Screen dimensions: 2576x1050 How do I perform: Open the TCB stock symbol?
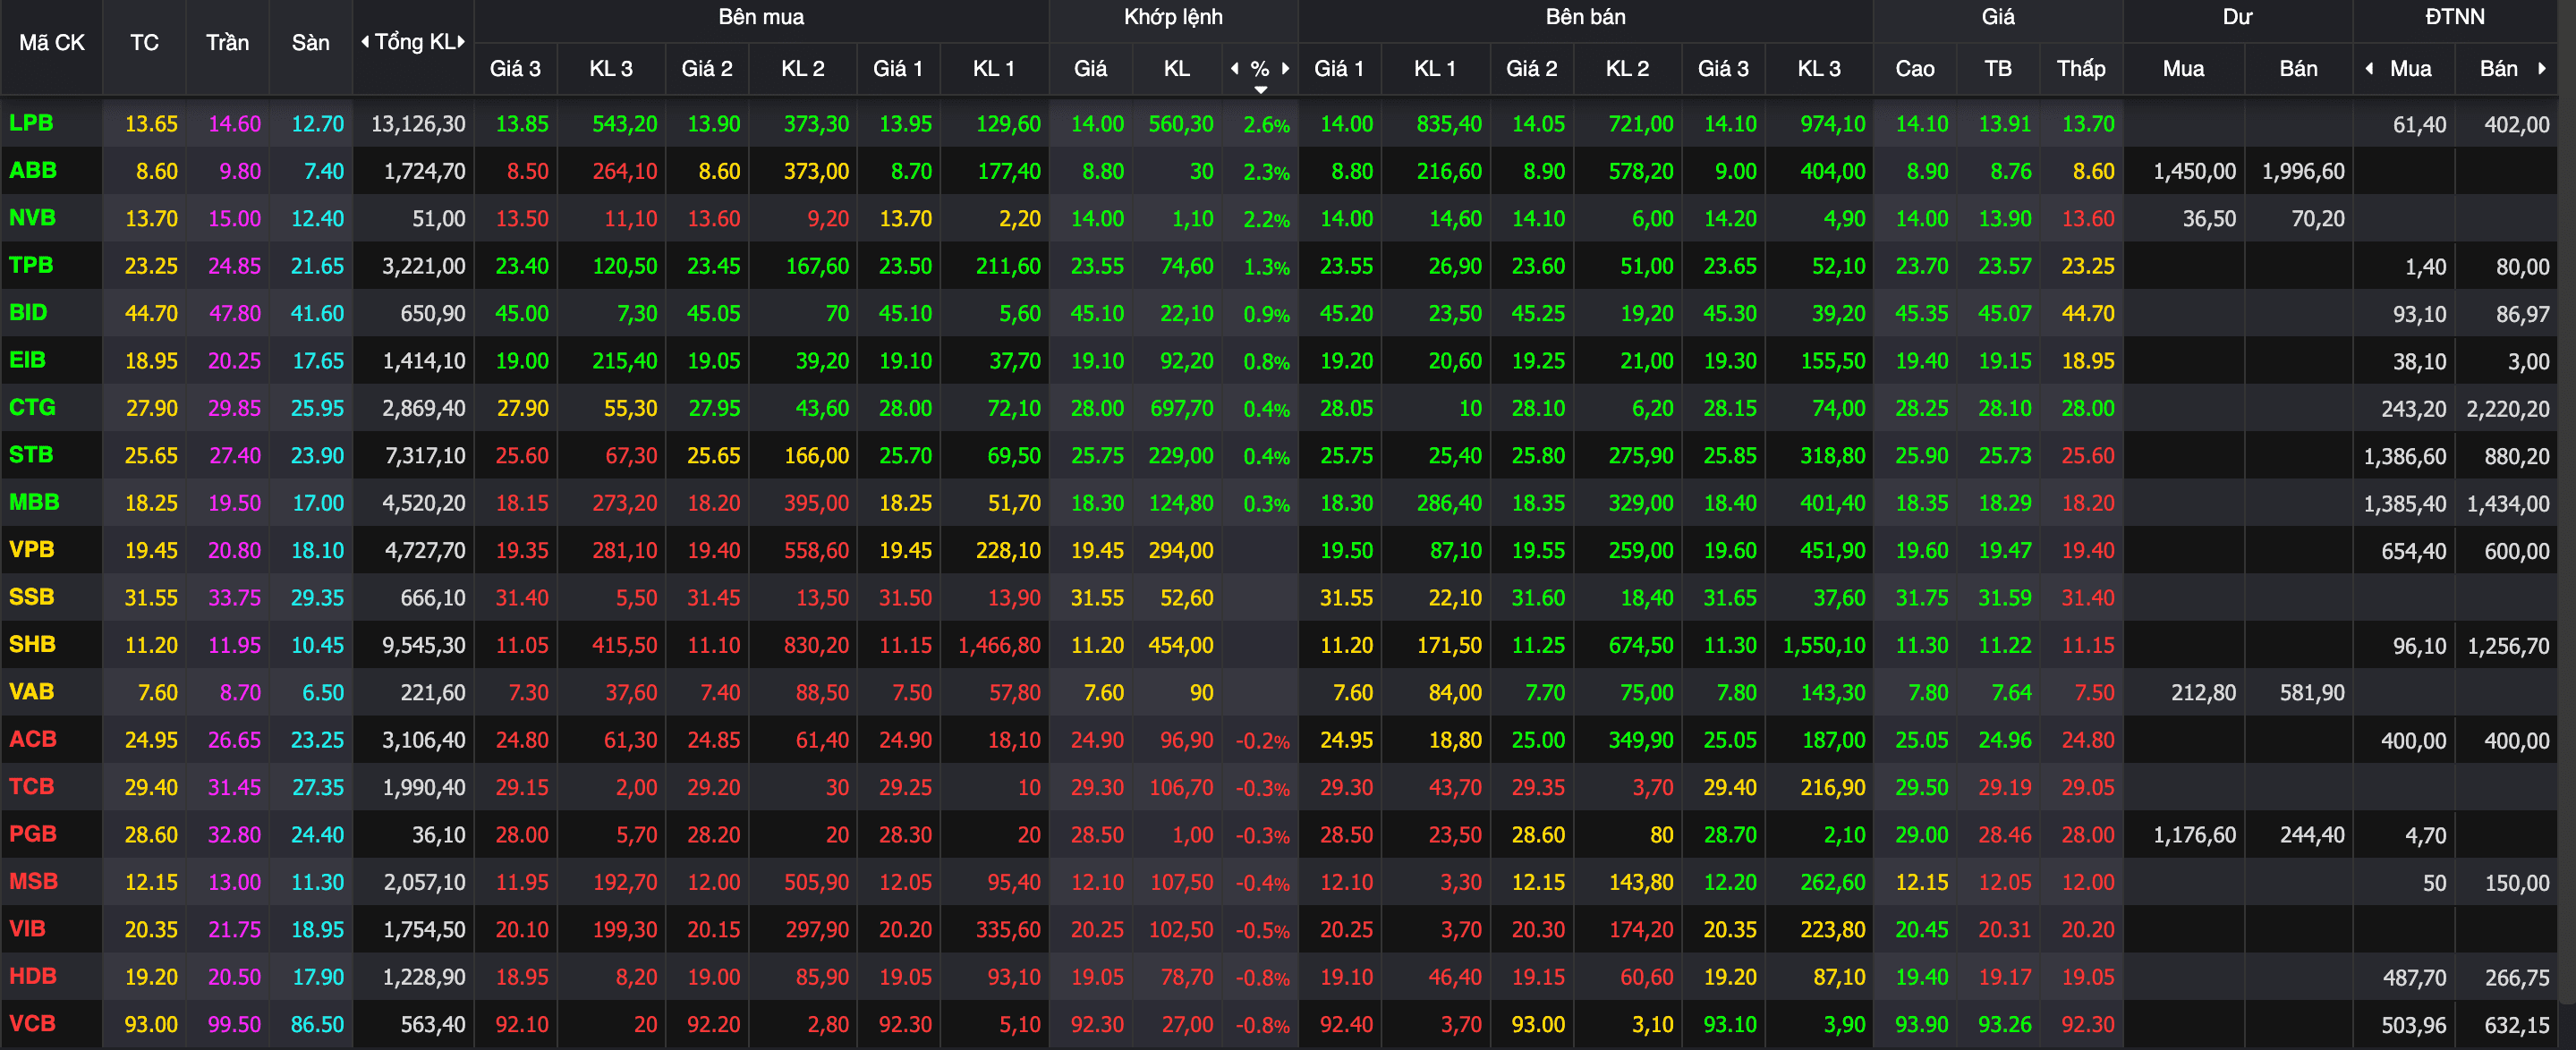[31, 786]
